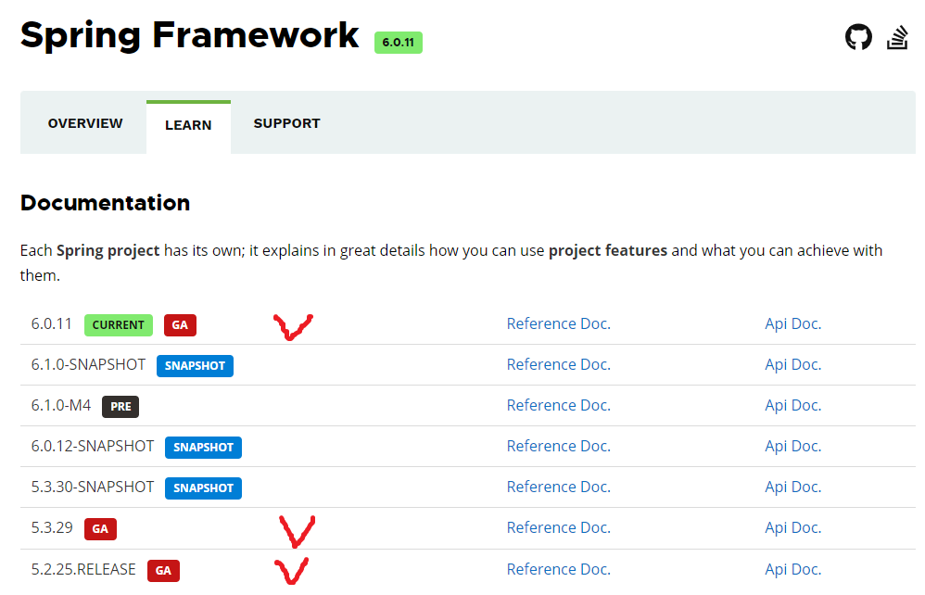Click the CURRENT badge on 6.0.11 row
Viewport: 925px width, 595px height.
tap(119, 325)
